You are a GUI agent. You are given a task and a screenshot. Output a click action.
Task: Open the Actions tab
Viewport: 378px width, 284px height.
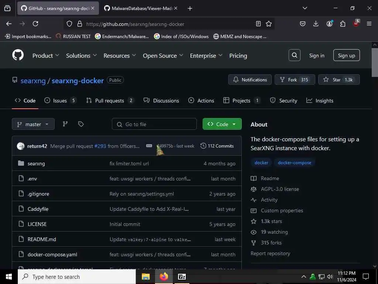coord(201,101)
